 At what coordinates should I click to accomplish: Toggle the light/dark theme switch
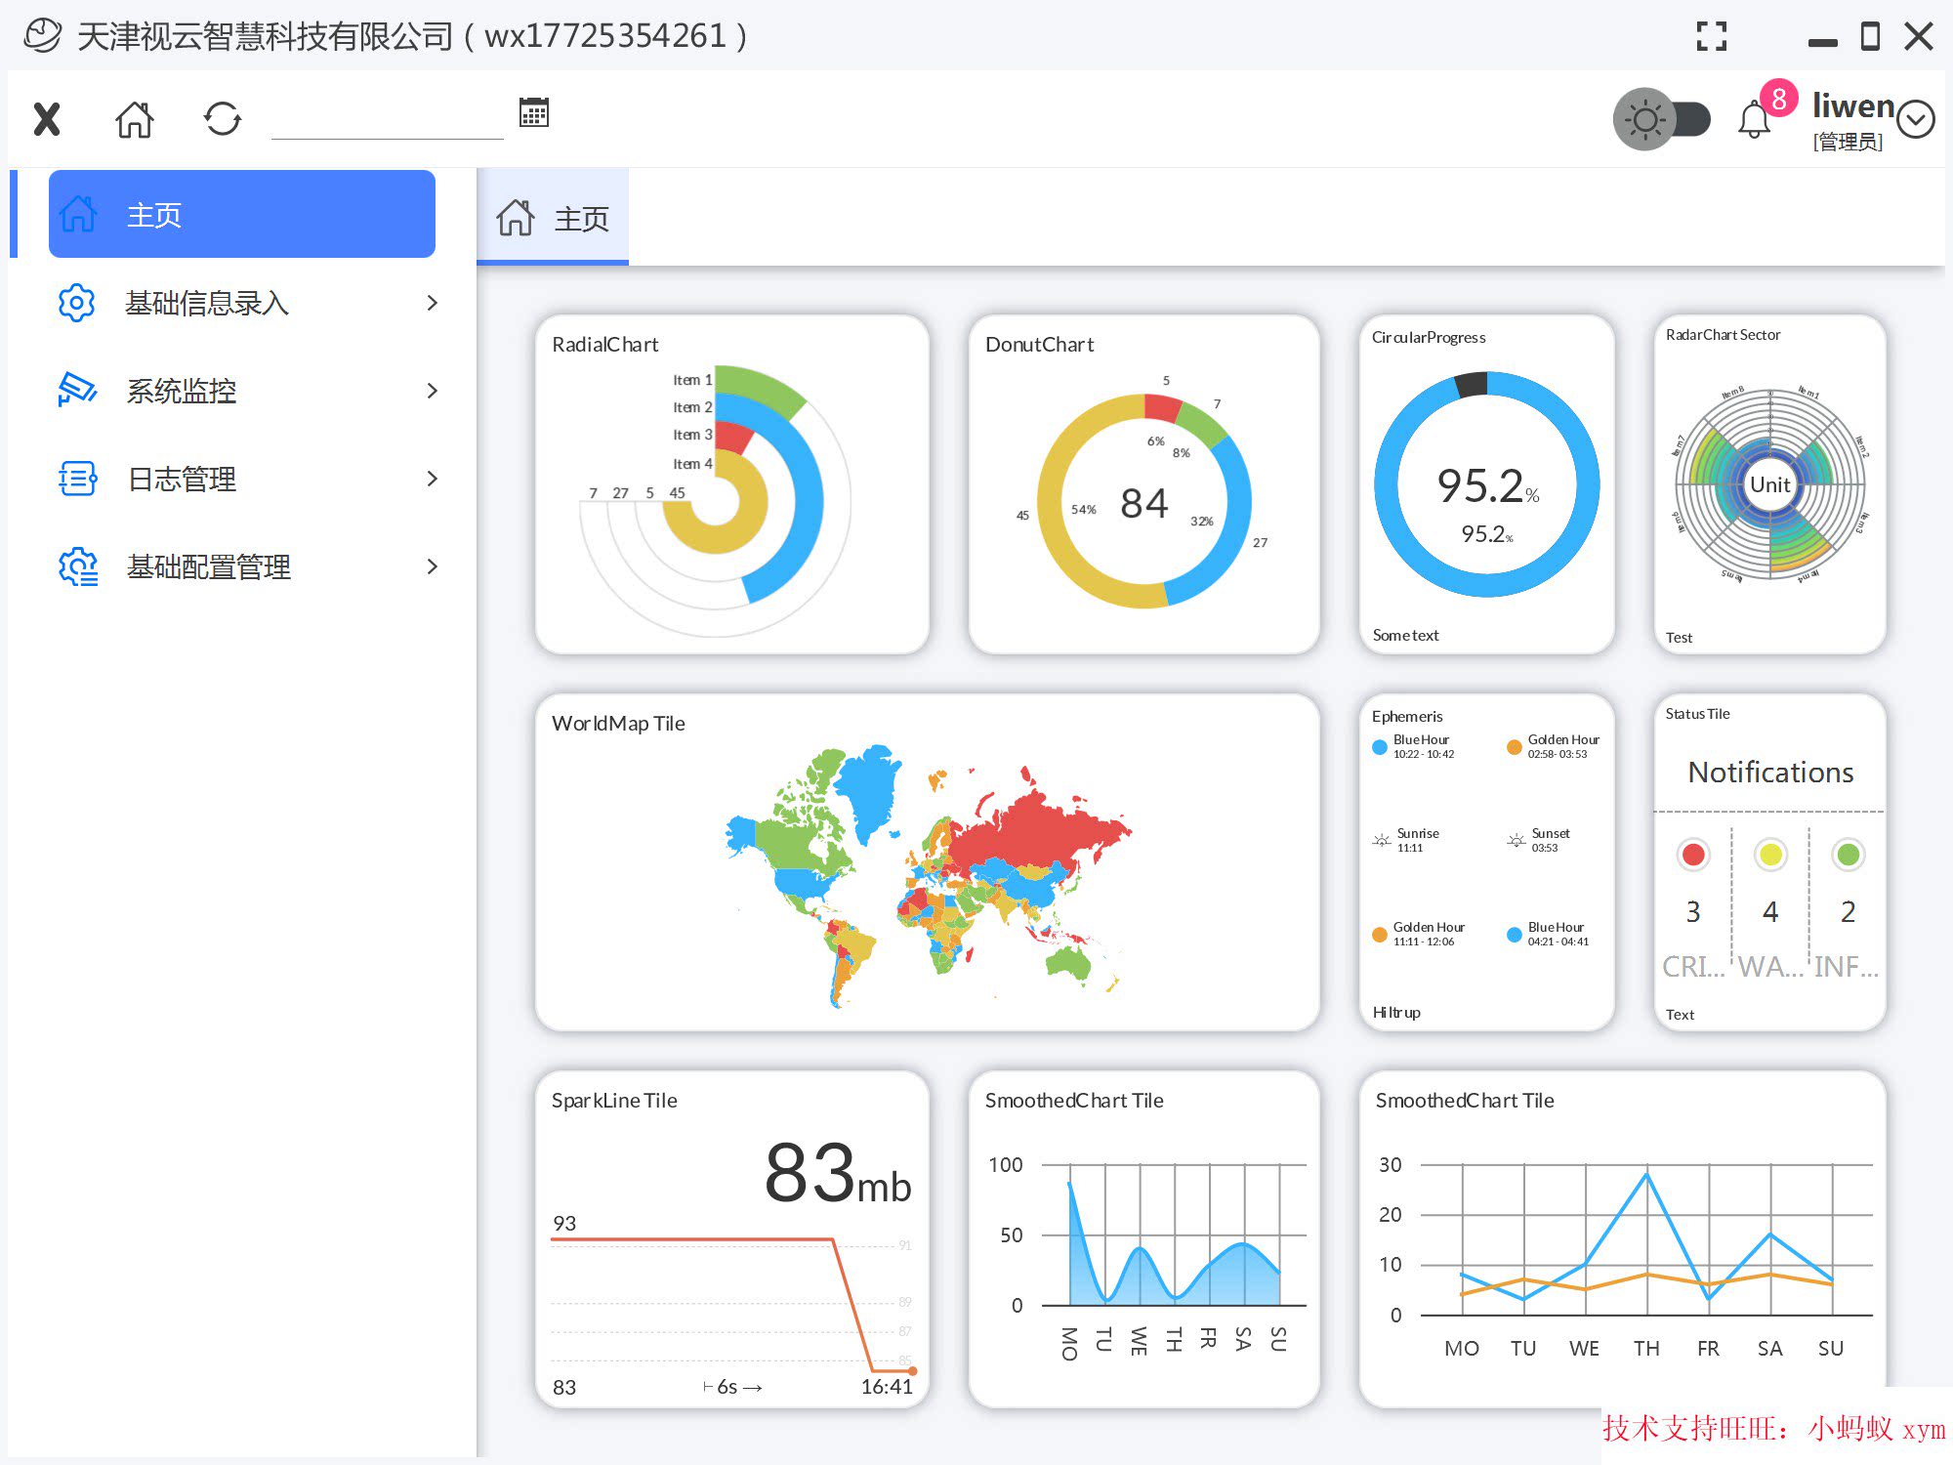[1660, 118]
